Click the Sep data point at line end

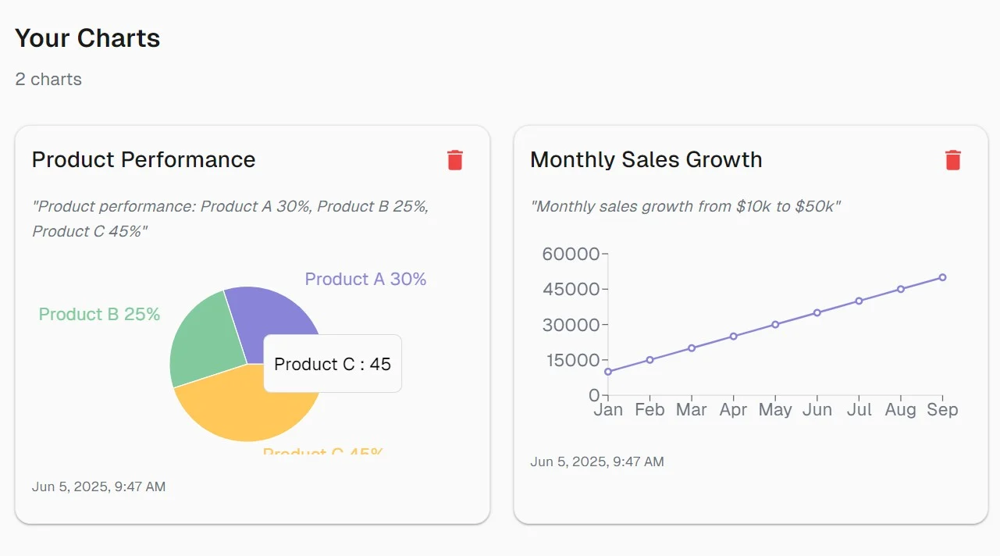(x=942, y=277)
